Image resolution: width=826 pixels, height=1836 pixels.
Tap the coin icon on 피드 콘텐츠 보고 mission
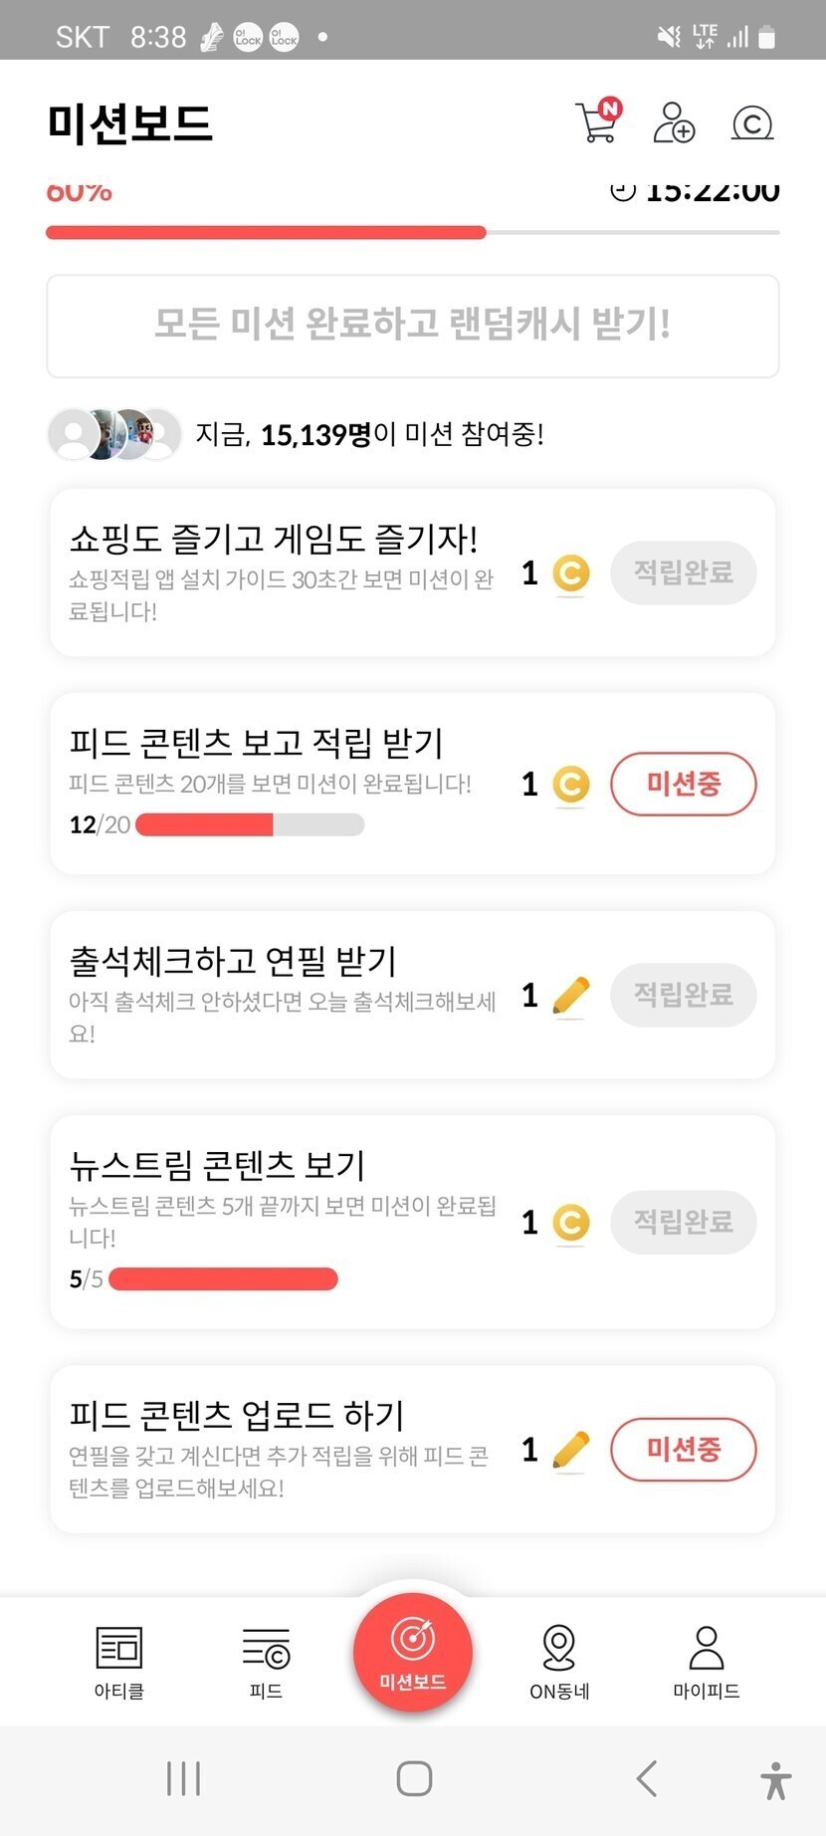click(571, 785)
